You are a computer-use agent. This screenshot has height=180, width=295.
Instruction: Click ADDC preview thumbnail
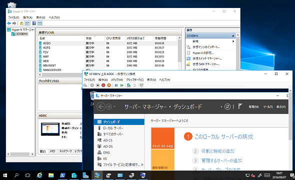(50, 129)
